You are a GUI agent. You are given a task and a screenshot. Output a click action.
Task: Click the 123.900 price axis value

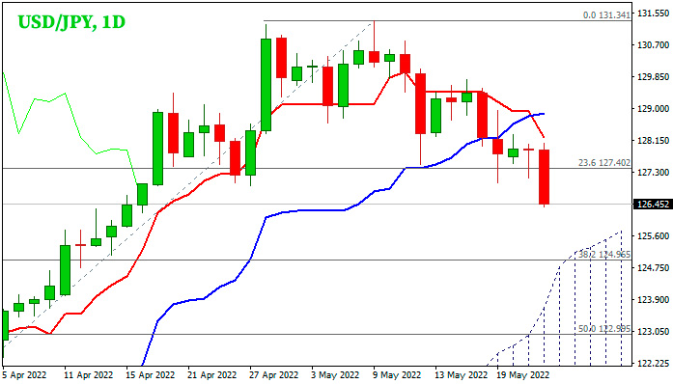pos(654,299)
